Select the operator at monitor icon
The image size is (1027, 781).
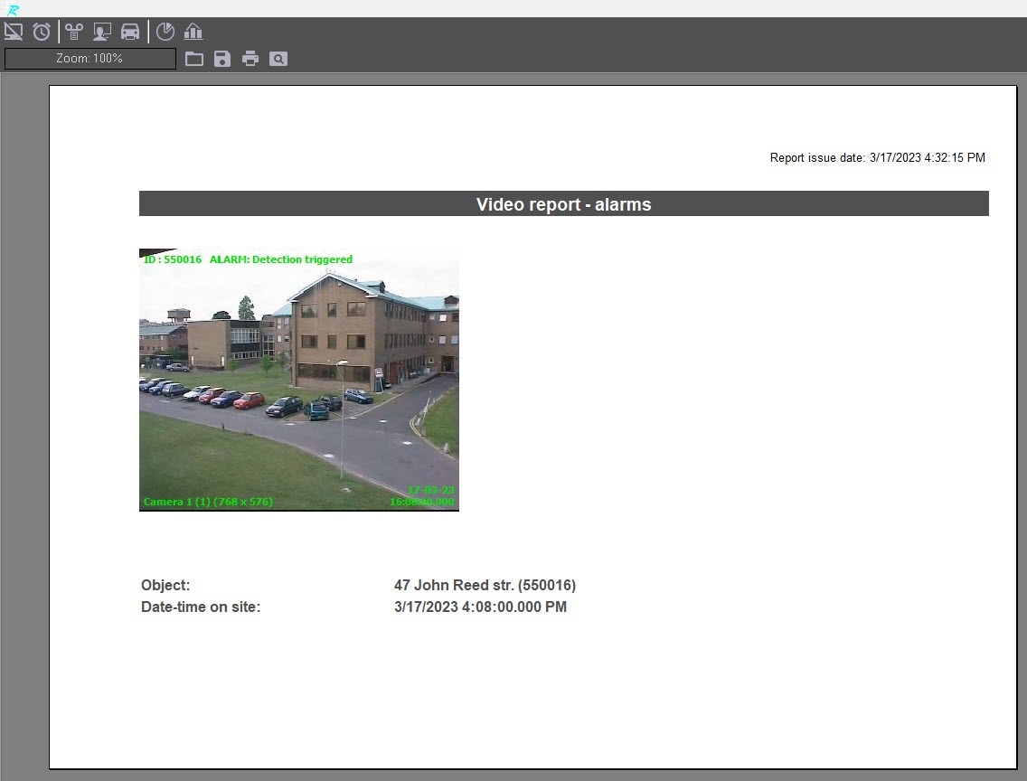pyautogui.click(x=102, y=32)
